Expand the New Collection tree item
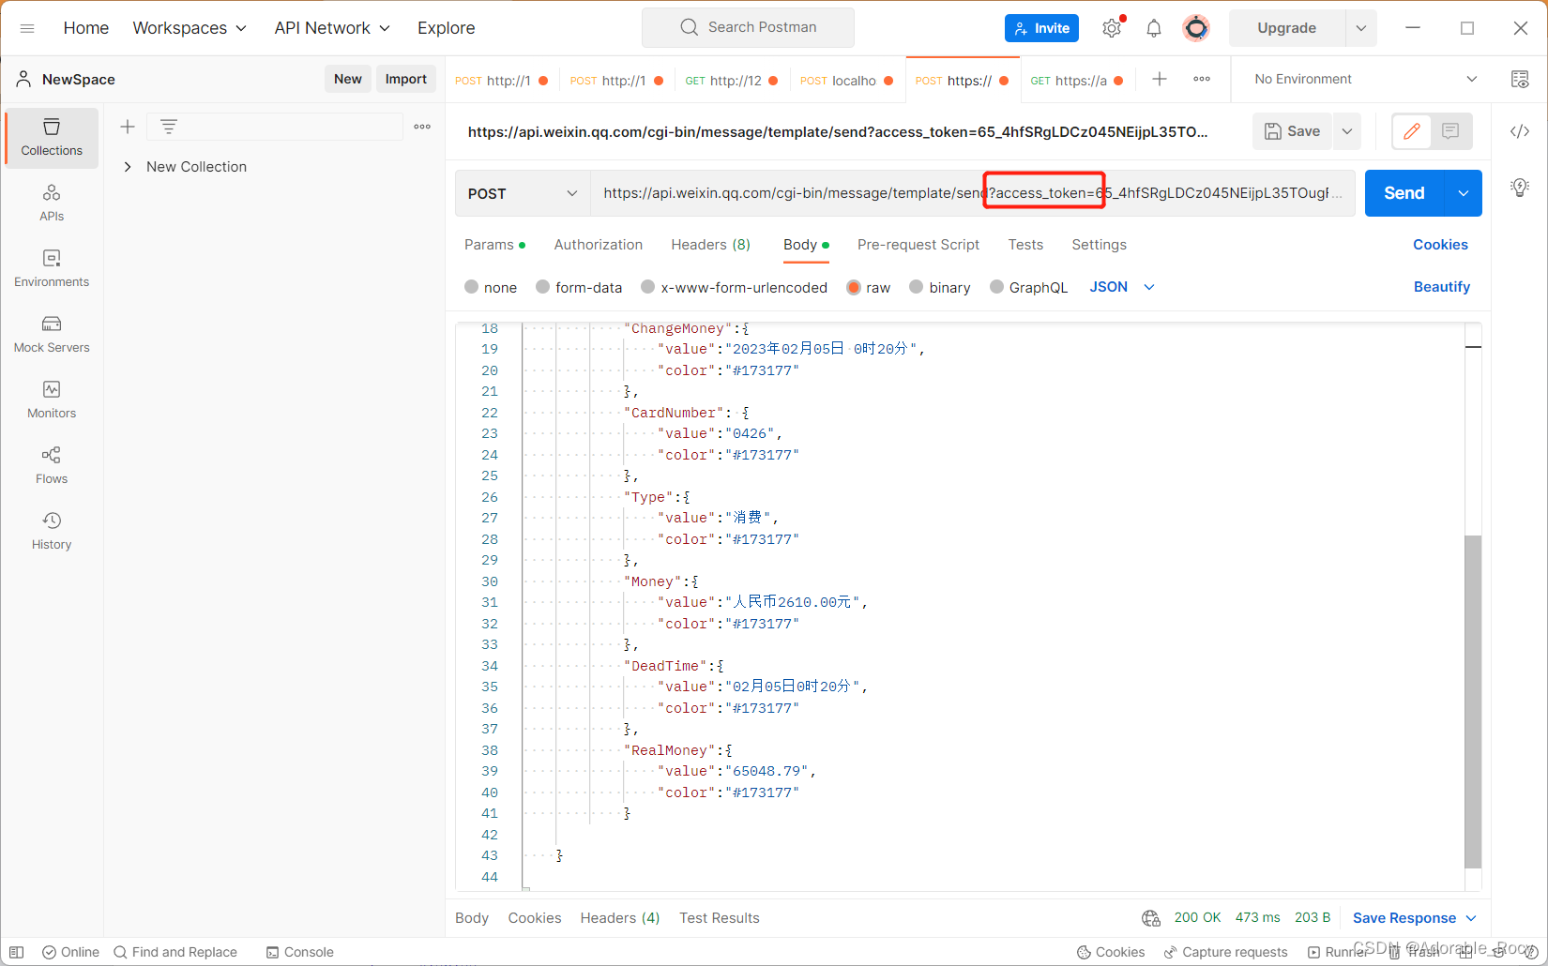Image resolution: width=1548 pixels, height=966 pixels. coord(128,167)
